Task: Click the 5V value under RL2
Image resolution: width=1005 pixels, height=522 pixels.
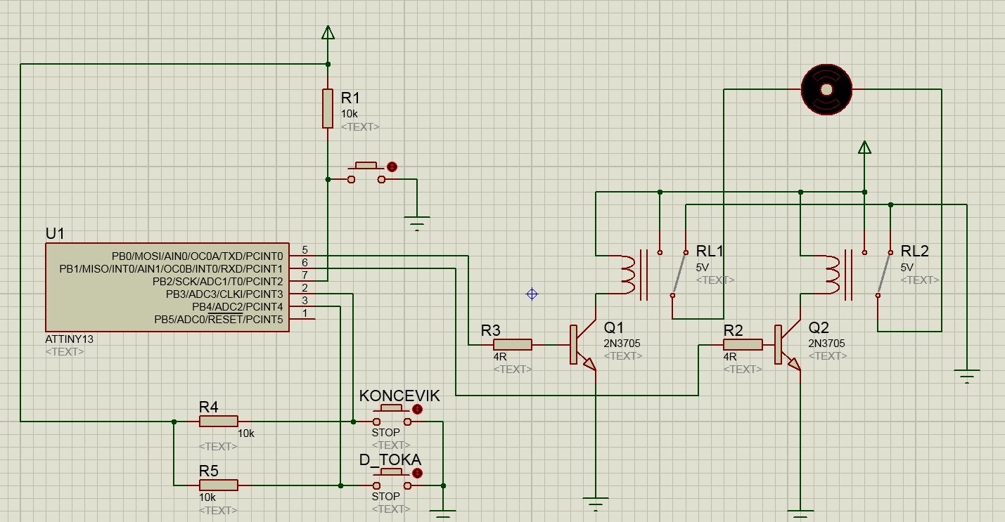Action: 907,268
